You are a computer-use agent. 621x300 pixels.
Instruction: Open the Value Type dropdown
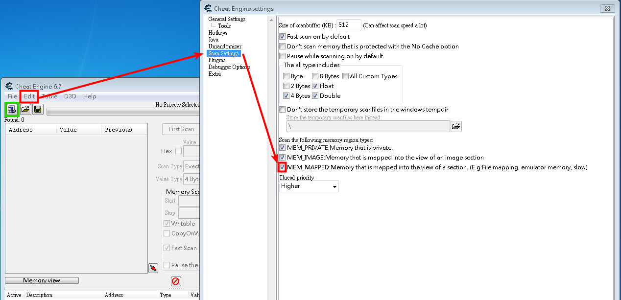click(191, 179)
